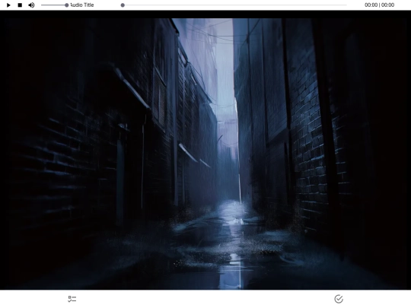This screenshot has height=308, width=411.
Task: Click the playback progress track
Action: (234, 5)
